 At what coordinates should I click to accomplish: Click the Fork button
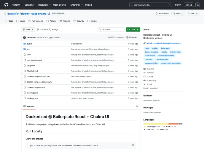click(x=178, y=14)
